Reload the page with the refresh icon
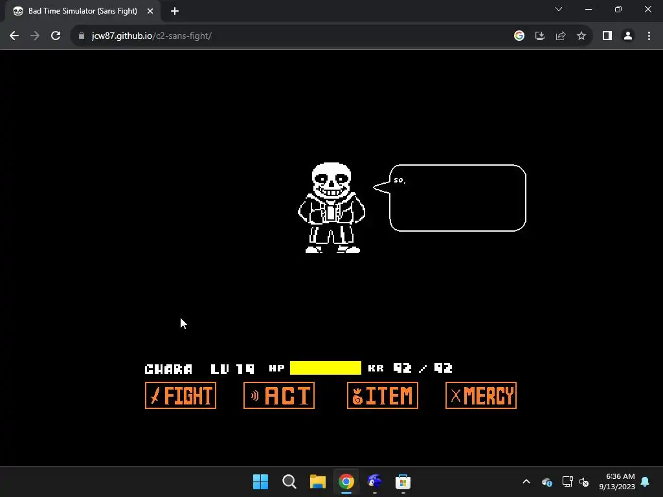Screen dimensions: 663x497 [x=56, y=36]
